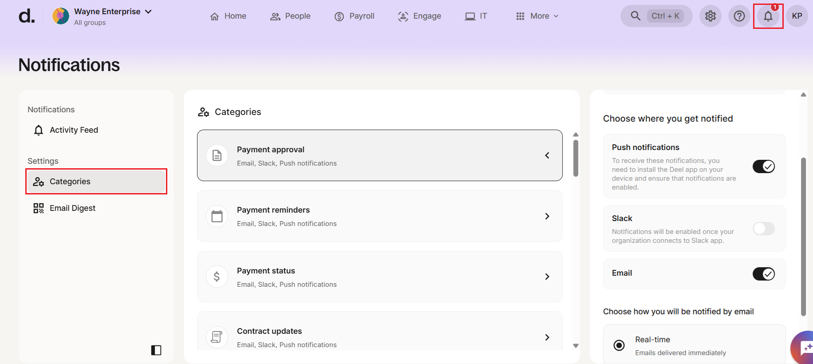The image size is (813, 364).
Task: Open Activity Feed in sidebar
Action: (74, 130)
